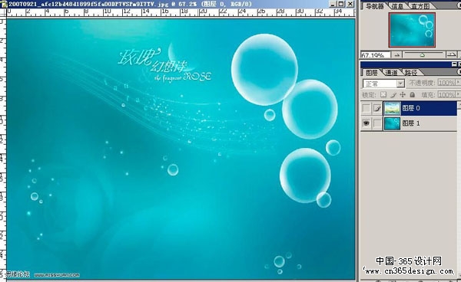Toggle lock position move icon
The width and height of the screenshot is (461, 282).
pos(403,95)
